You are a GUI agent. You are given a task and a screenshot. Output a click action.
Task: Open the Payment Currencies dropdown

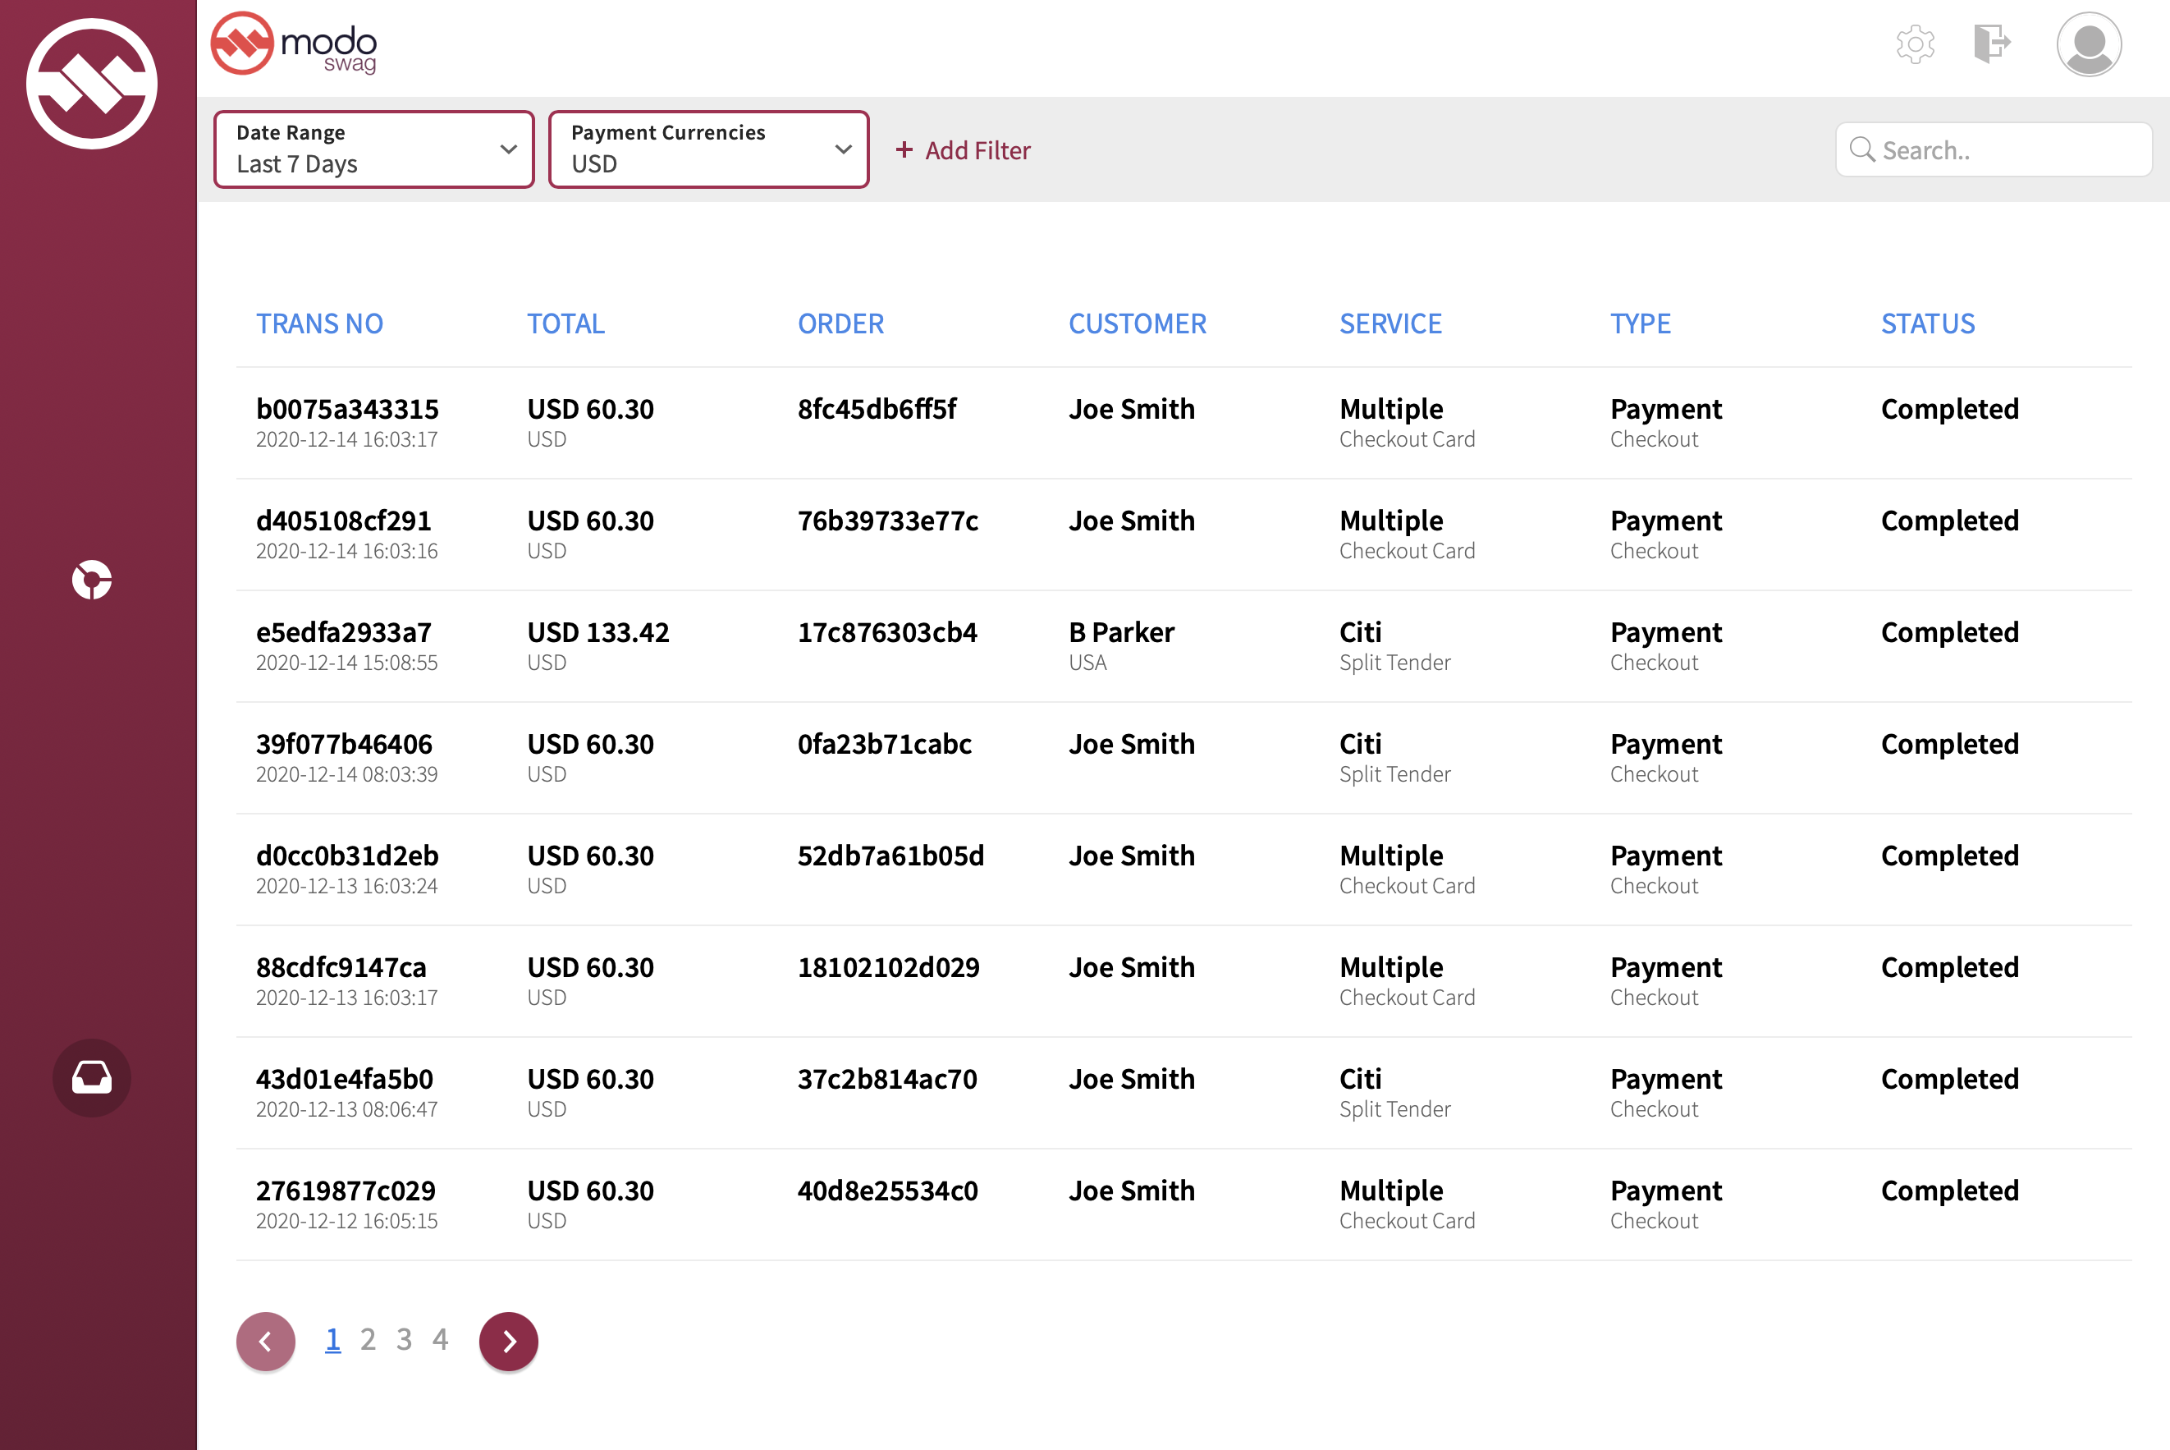coord(708,149)
